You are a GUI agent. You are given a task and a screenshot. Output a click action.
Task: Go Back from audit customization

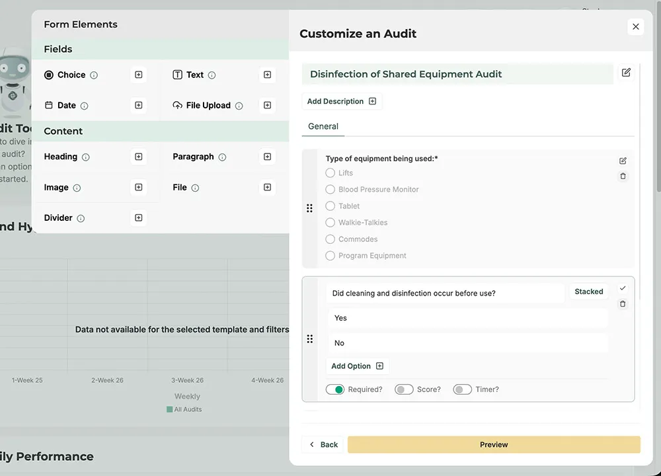click(x=323, y=444)
